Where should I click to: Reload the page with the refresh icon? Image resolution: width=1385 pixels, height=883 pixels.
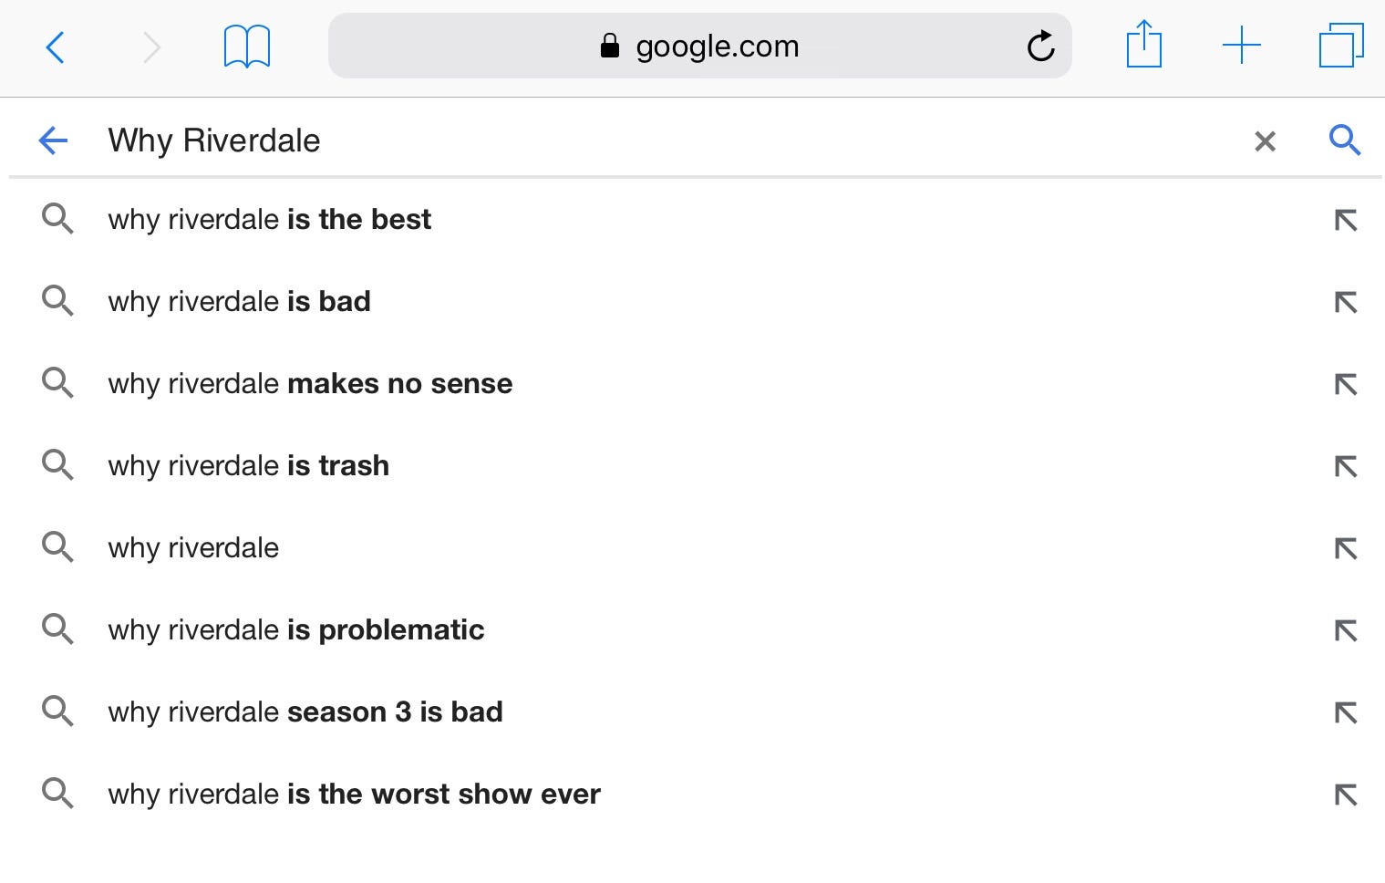(x=1040, y=46)
